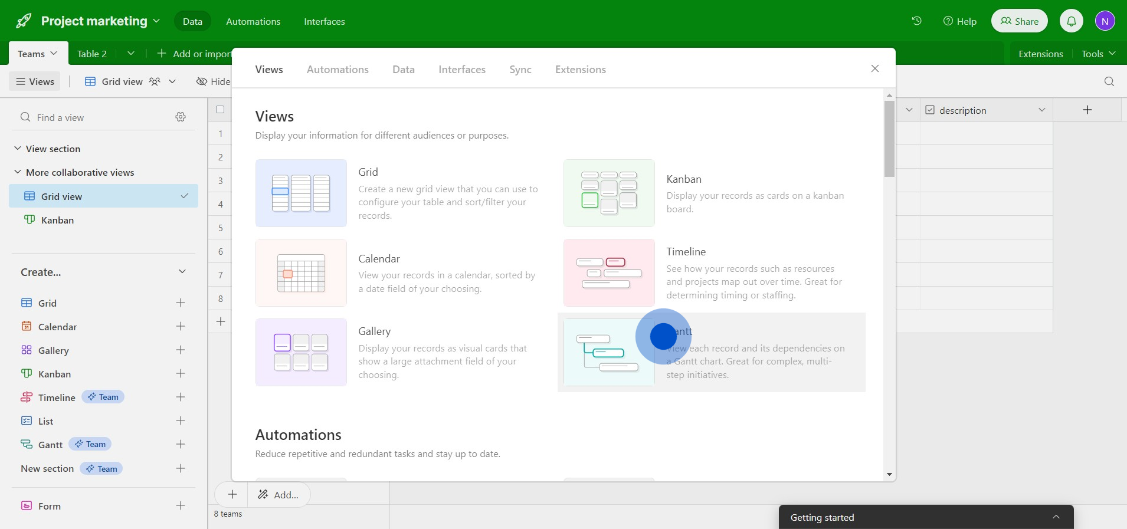
Task: Close the views overview dialog
Action: click(x=875, y=68)
